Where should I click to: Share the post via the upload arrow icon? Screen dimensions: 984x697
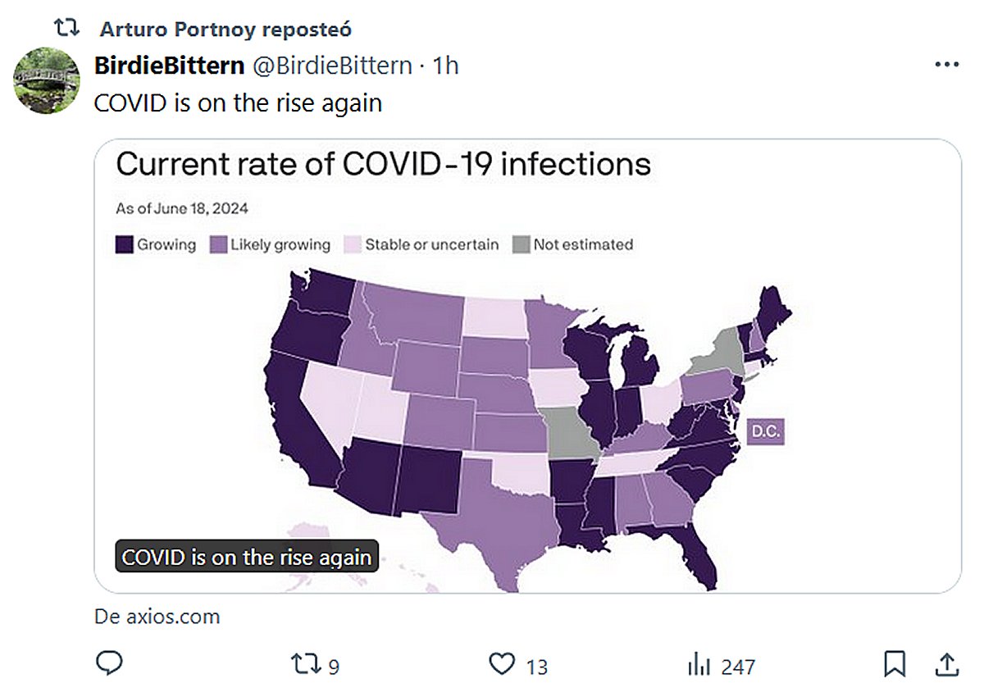tap(945, 664)
